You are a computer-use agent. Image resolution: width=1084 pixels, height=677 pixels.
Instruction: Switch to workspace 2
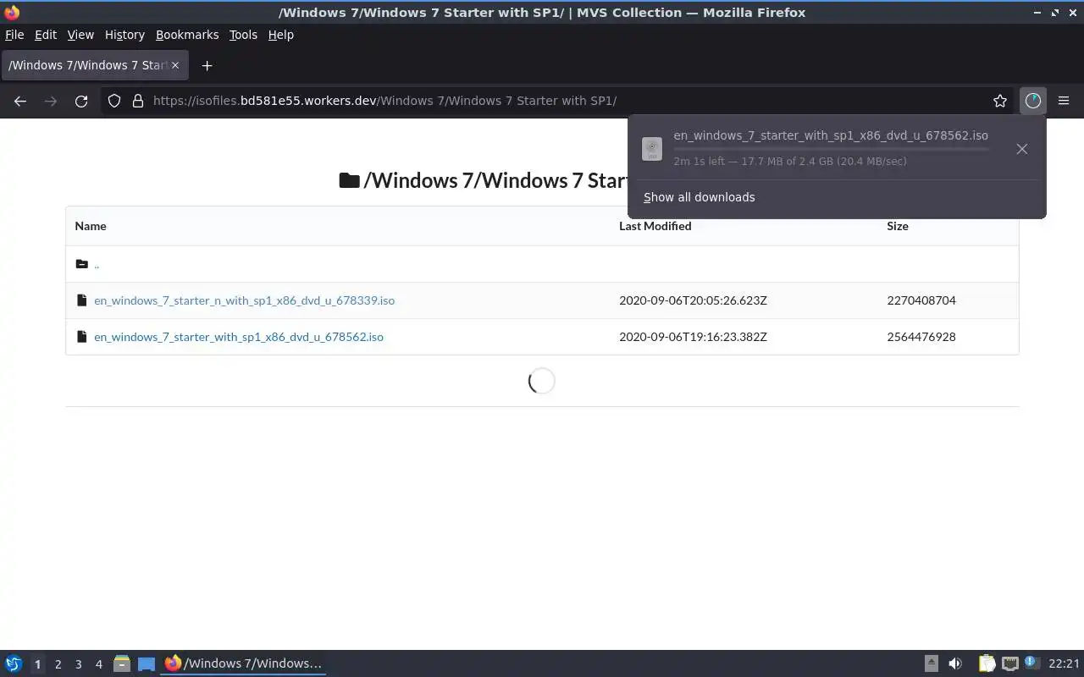pos(58,664)
